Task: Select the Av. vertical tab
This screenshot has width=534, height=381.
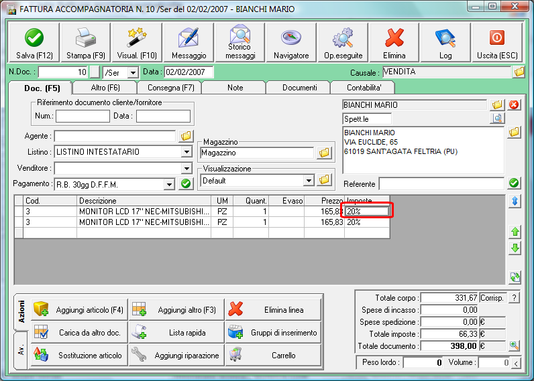Action: [x=21, y=350]
